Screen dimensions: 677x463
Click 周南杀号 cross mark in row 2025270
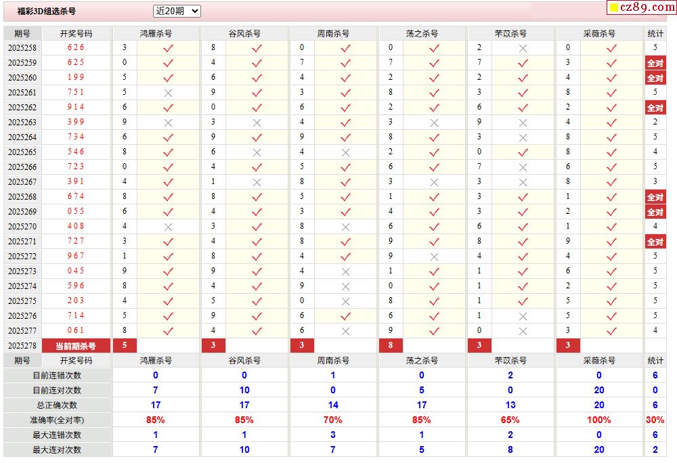[x=345, y=227]
